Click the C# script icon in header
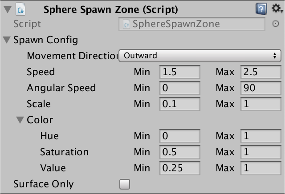This screenshot has width=285, height=194. [20, 9]
